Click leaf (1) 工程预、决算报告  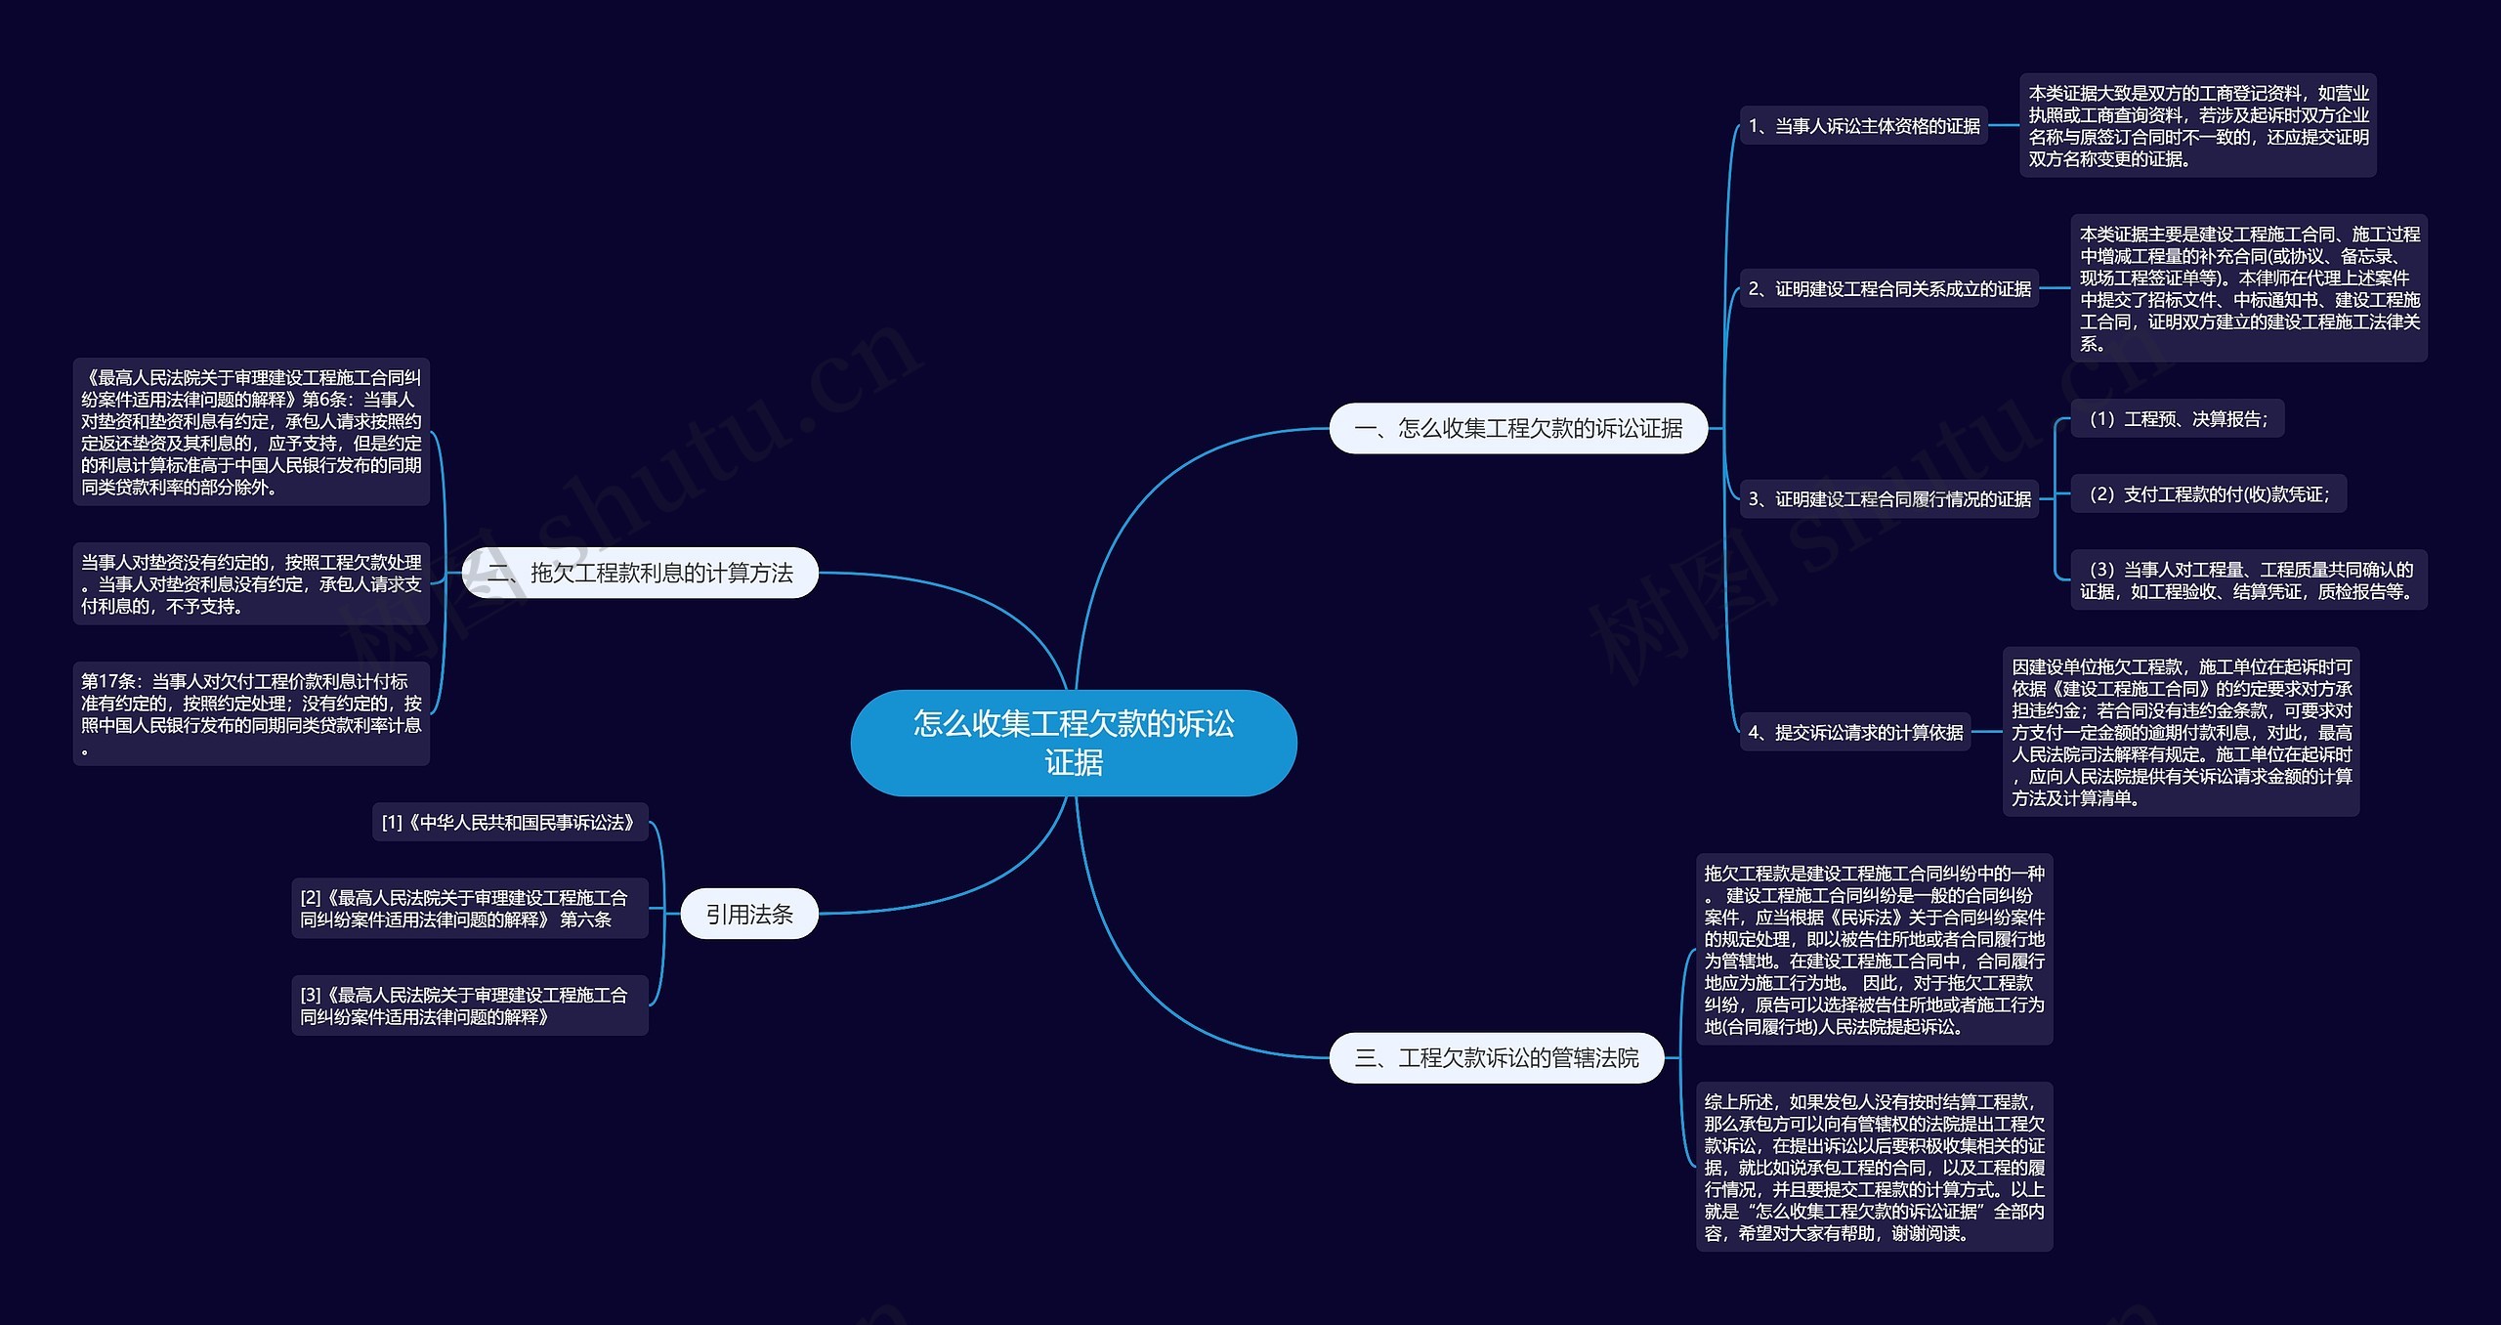tap(2177, 419)
